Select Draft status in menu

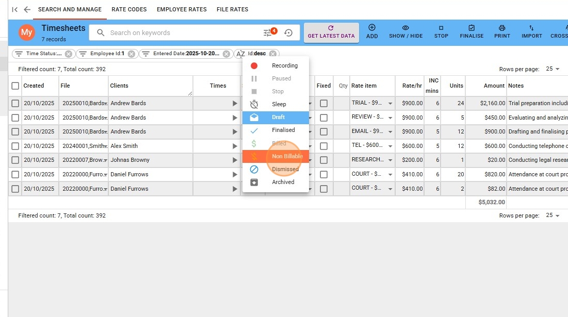(x=275, y=117)
